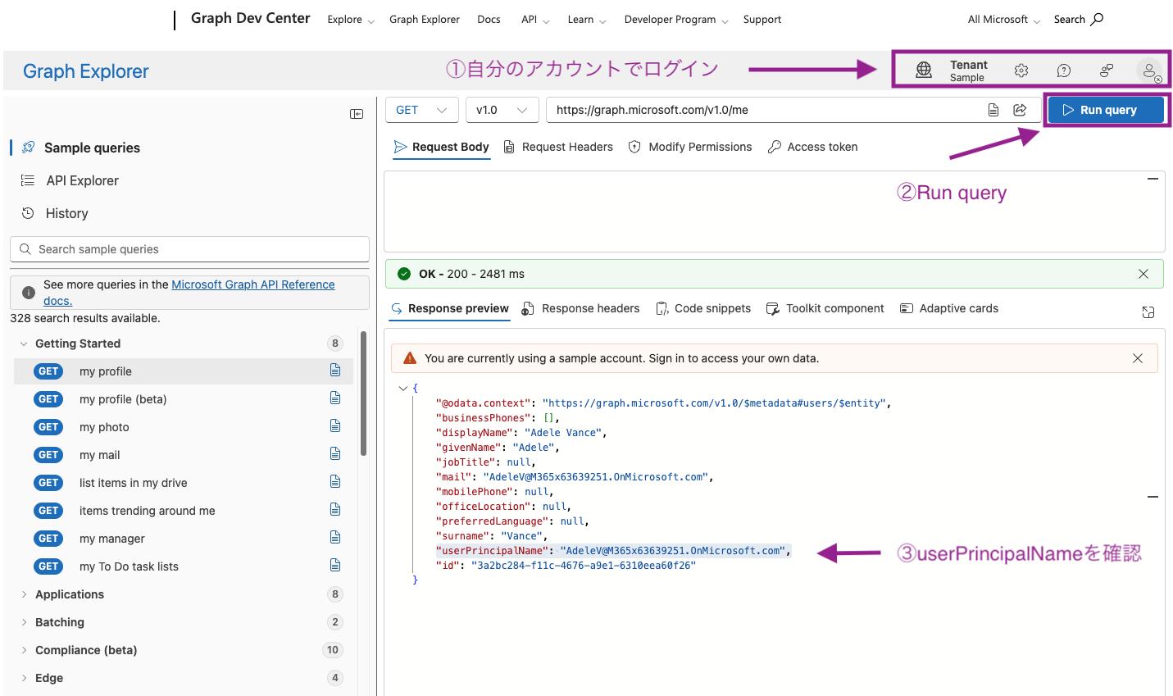This screenshot has width=1173, height=696.
Task: Click the Search sample queries field
Action: click(x=189, y=249)
